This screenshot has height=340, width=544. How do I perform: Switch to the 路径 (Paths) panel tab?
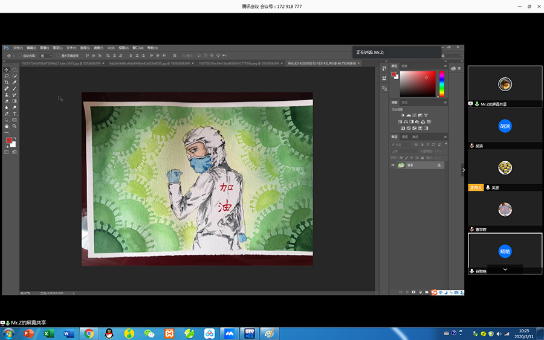[x=415, y=137]
